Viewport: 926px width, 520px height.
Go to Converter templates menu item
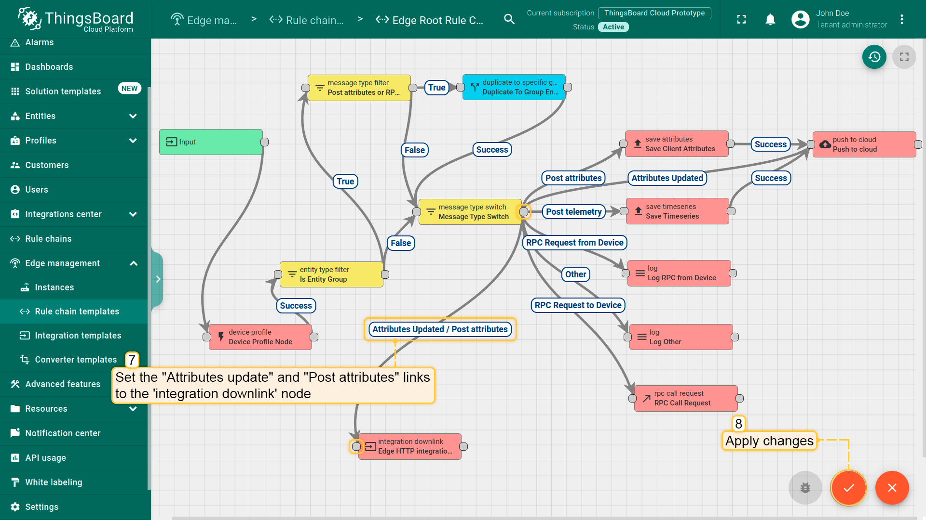[x=76, y=360]
